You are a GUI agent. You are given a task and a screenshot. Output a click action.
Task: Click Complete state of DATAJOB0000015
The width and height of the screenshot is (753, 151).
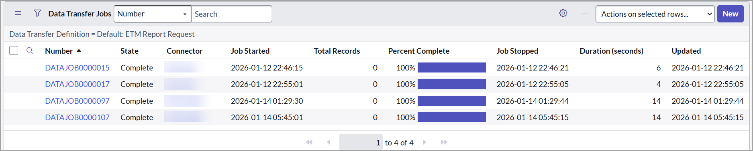pos(137,68)
